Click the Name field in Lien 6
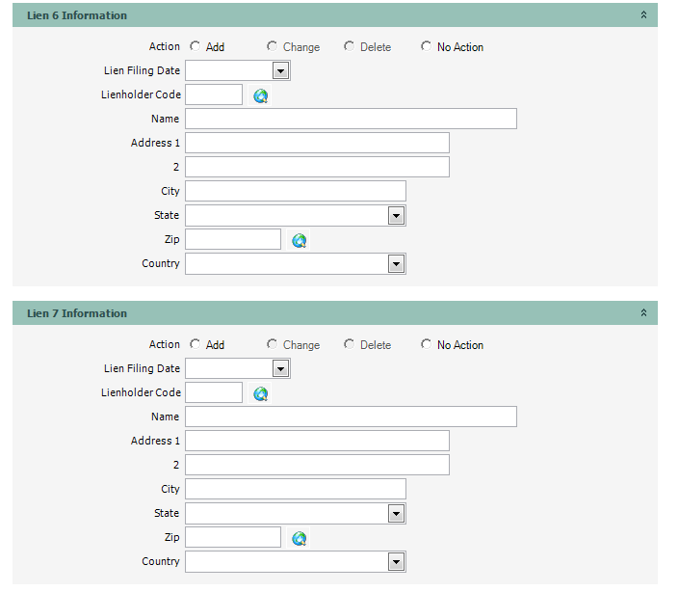Image resolution: width=679 pixels, height=592 pixels. click(351, 119)
